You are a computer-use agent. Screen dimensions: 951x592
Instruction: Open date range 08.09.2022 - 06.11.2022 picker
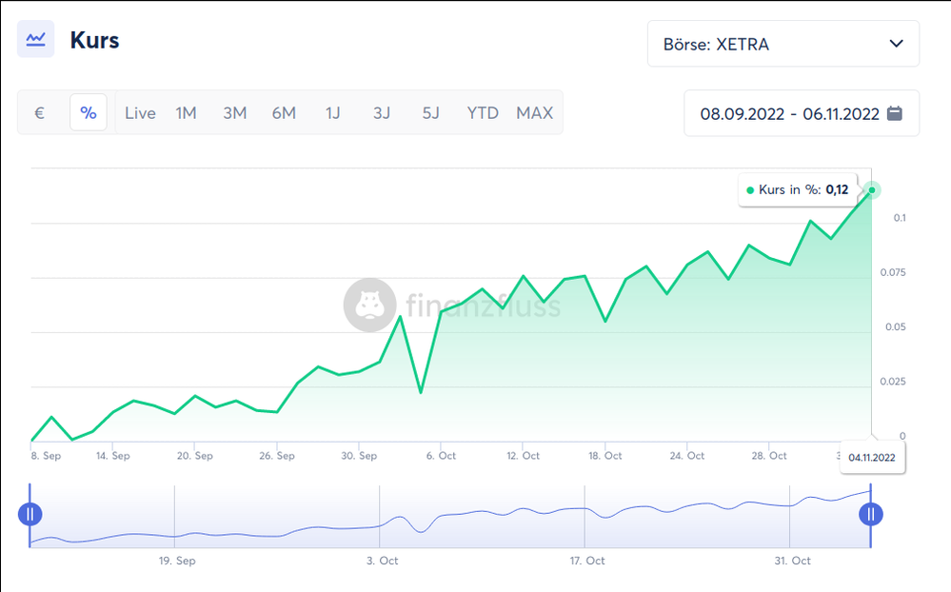[789, 113]
